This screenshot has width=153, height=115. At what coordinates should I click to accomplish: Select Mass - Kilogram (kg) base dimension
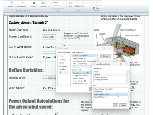point(82,64)
